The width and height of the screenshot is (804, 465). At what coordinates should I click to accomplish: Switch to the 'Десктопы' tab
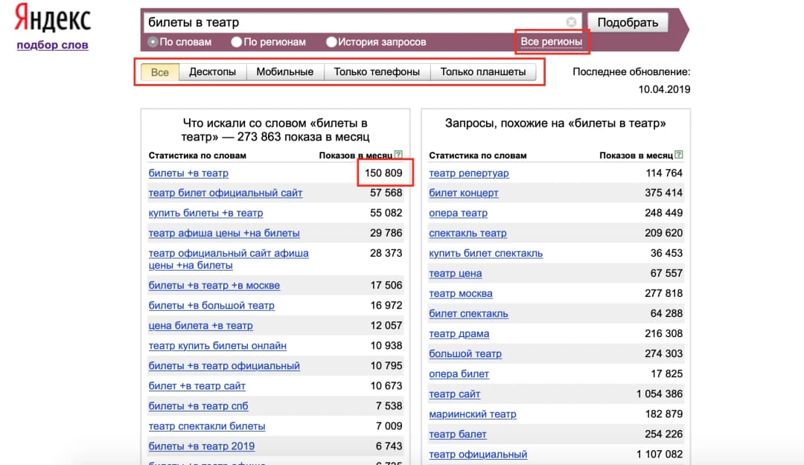coord(212,71)
